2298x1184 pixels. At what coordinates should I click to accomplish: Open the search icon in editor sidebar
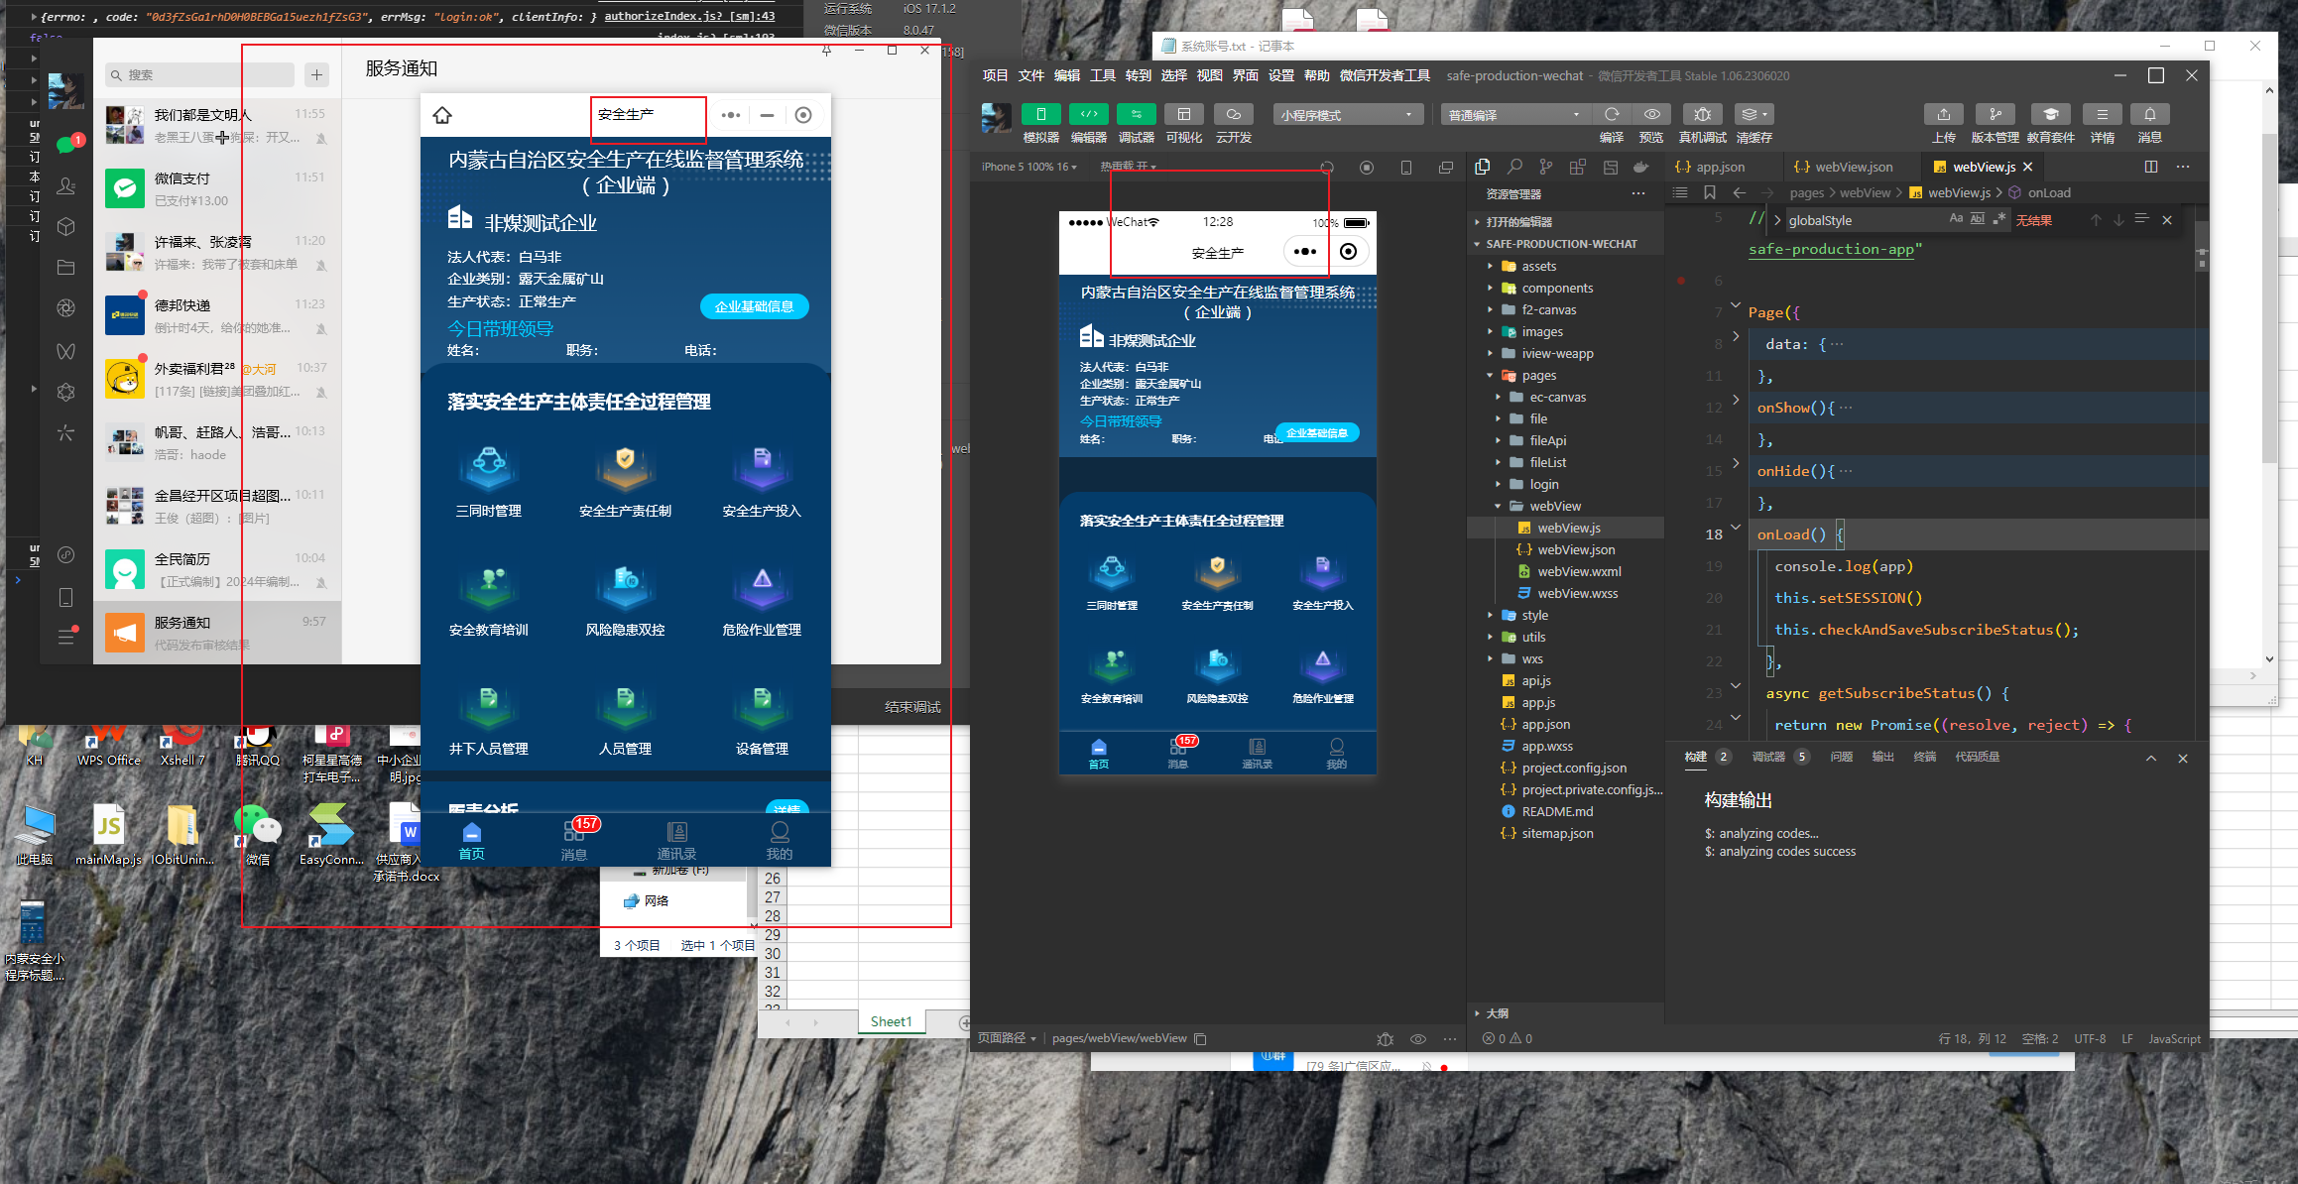tap(1514, 167)
